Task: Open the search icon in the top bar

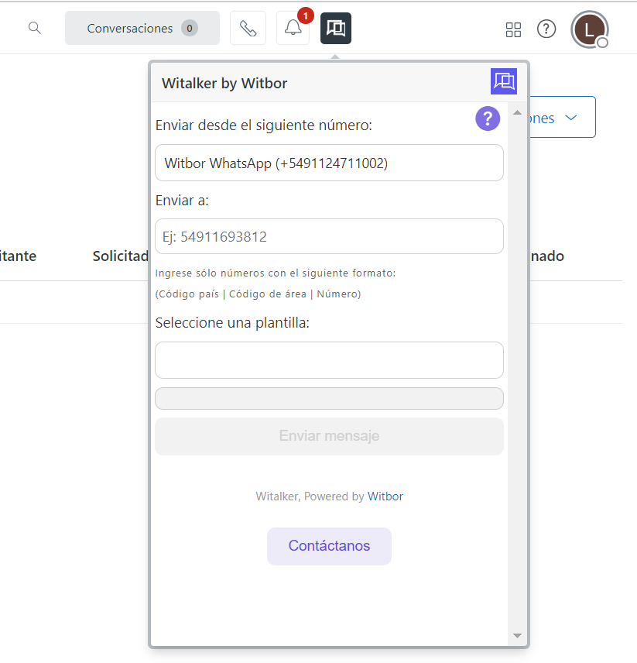Action: point(35,28)
